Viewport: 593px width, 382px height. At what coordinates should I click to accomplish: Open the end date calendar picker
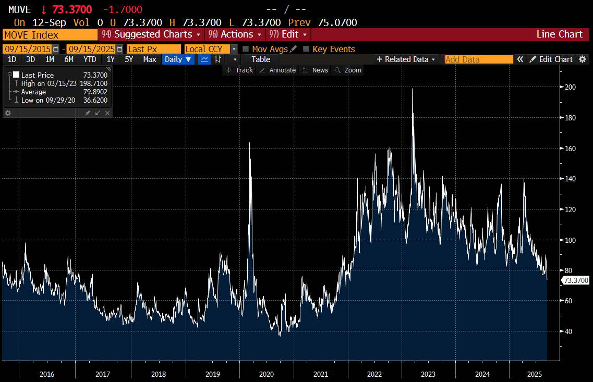point(120,49)
